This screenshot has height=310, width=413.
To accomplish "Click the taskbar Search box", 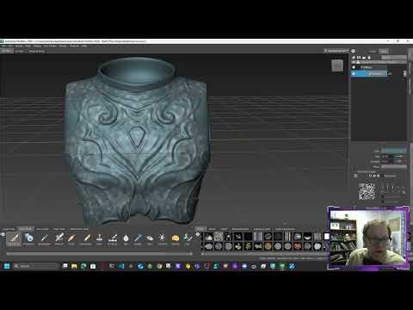I will tap(36, 266).
